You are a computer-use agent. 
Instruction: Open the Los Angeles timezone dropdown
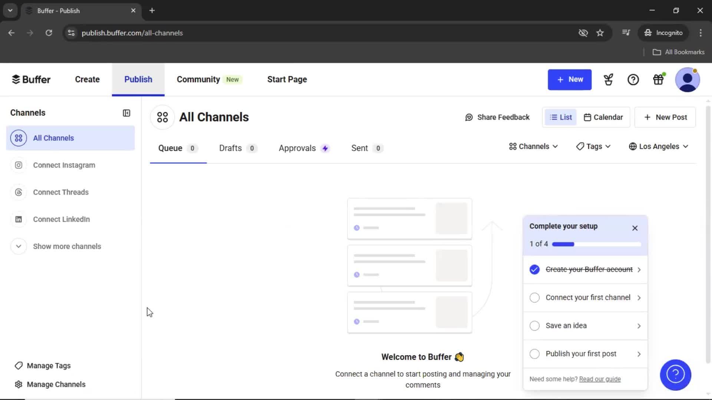click(x=659, y=147)
